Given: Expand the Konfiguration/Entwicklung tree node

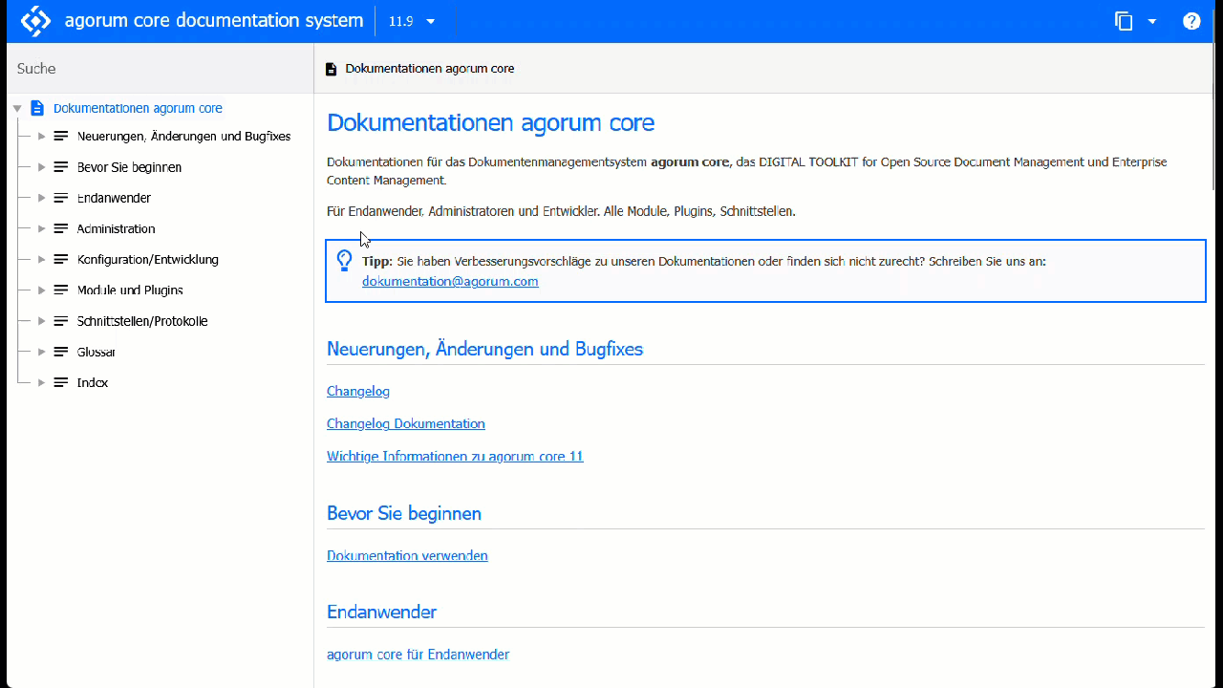Looking at the screenshot, I should click(x=42, y=259).
